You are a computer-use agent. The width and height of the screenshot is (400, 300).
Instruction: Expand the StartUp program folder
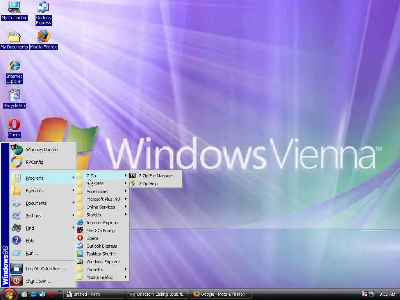click(x=102, y=215)
